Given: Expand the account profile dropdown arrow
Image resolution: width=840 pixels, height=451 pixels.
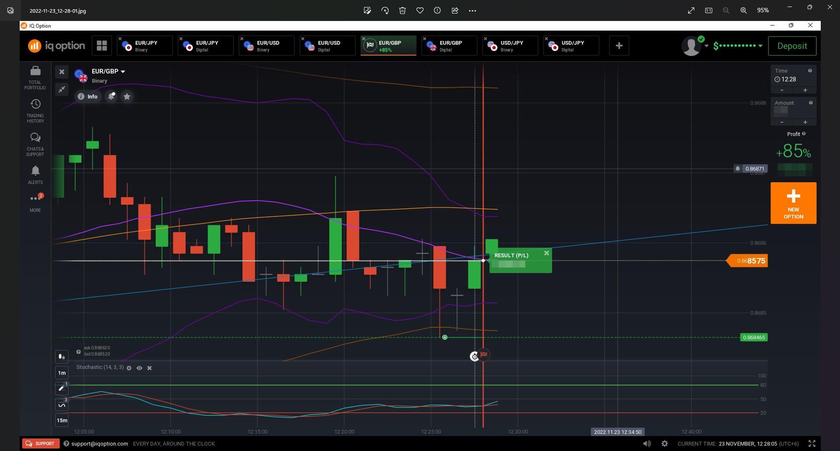Looking at the screenshot, I should point(706,46).
